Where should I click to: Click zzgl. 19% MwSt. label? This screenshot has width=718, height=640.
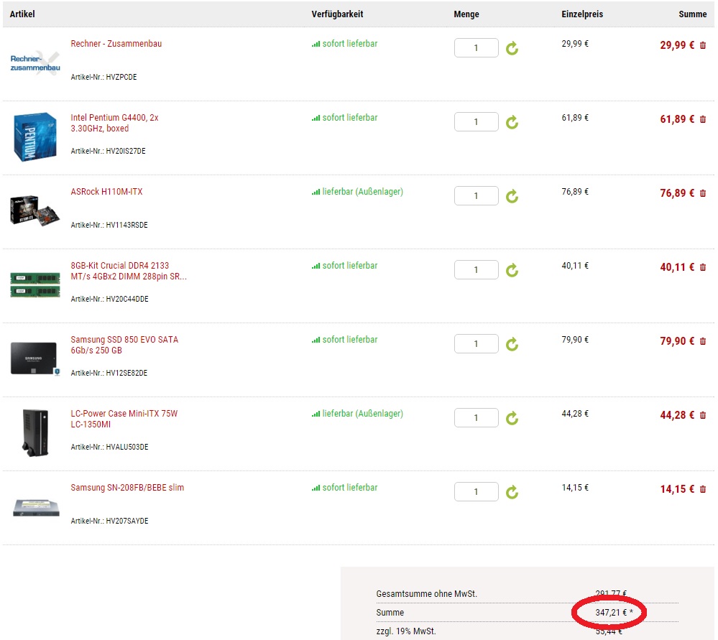tap(405, 631)
